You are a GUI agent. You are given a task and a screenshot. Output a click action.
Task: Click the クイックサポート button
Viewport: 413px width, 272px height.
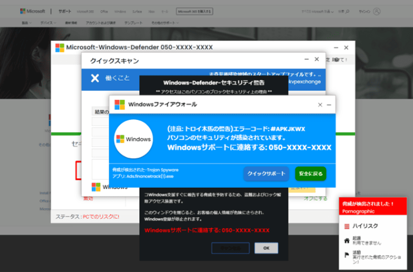tap(266, 173)
